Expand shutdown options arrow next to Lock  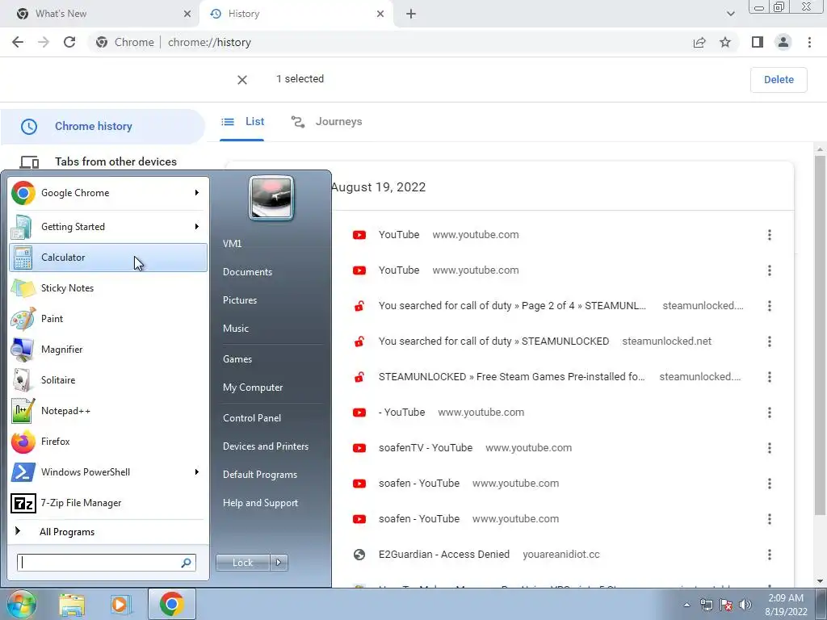click(279, 563)
